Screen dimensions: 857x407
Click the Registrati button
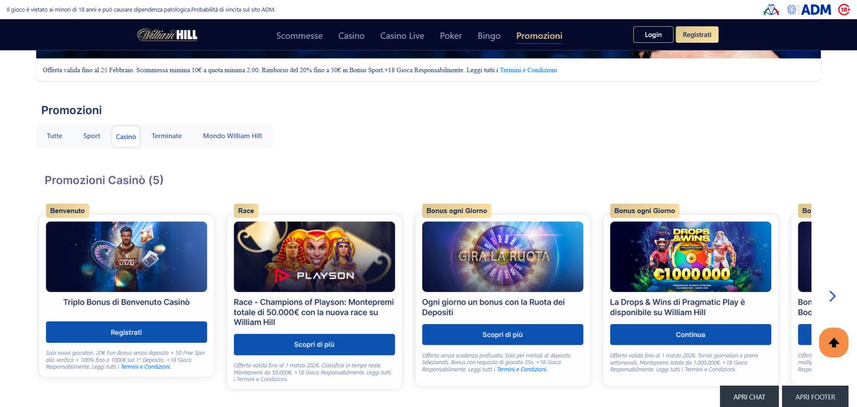coord(697,34)
